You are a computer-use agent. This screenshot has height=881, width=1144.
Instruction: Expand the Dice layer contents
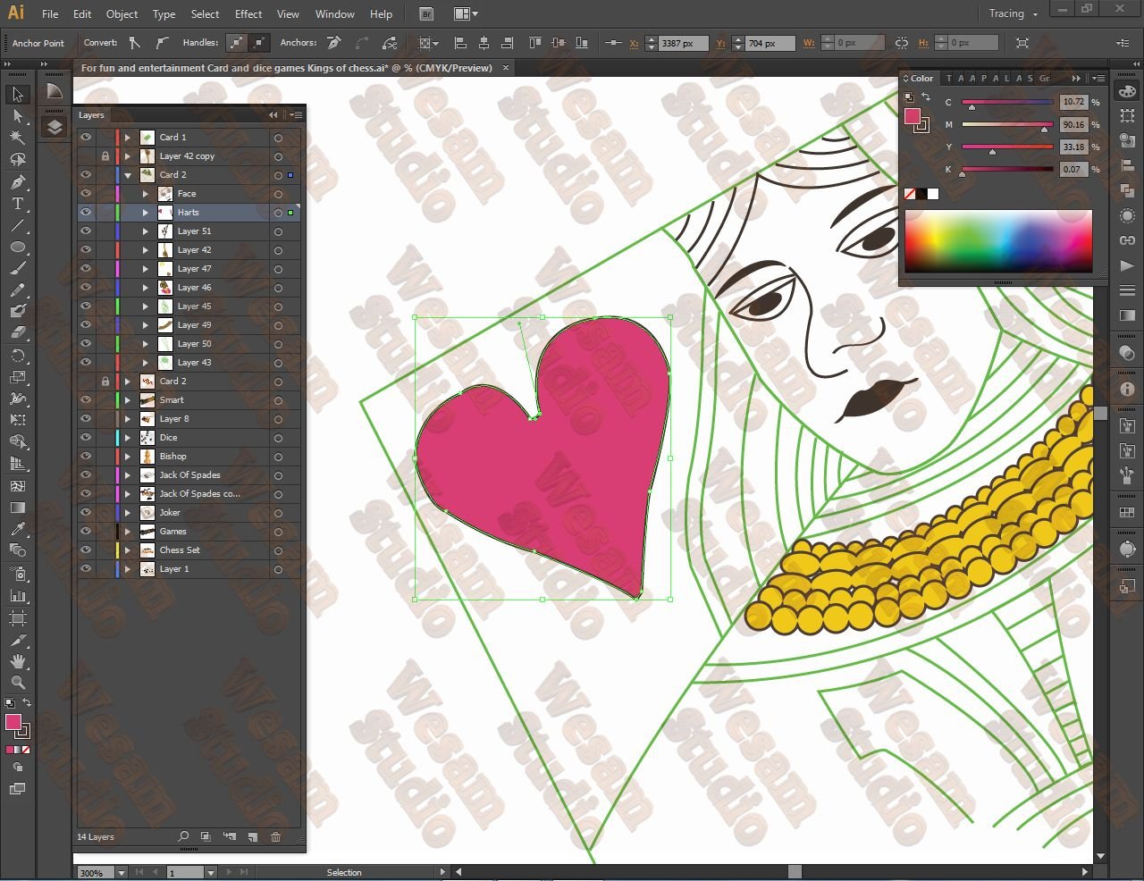pos(128,438)
